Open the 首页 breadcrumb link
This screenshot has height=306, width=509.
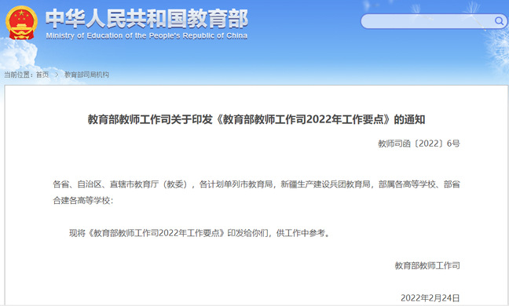(x=42, y=75)
